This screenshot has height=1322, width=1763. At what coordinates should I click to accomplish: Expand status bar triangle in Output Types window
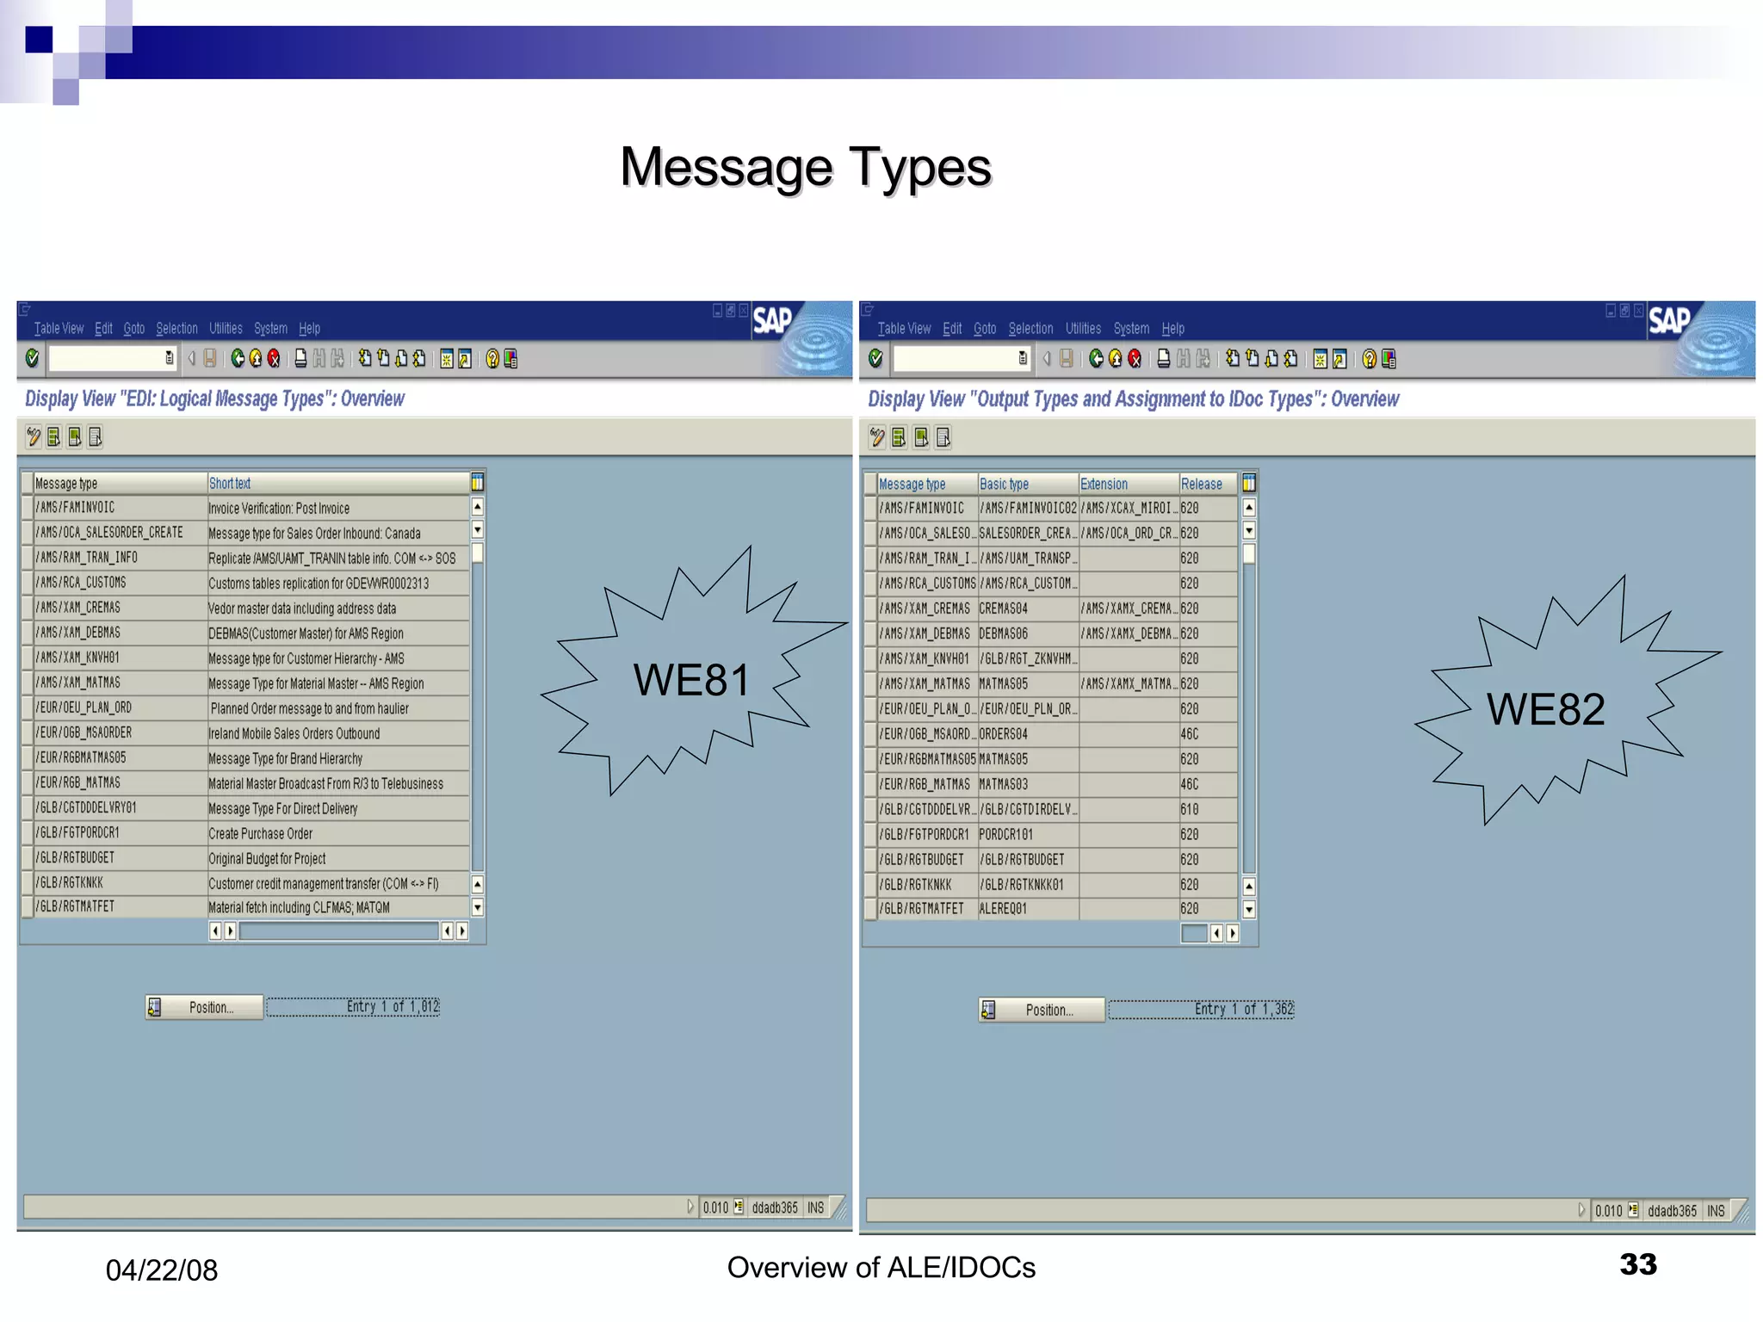click(1581, 1210)
